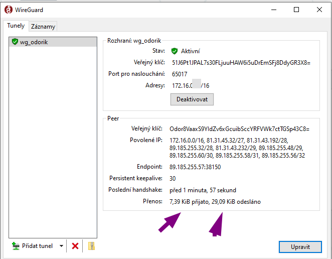
Task: Click the peer public key starting with Odor8Vaax
Action: [x=239, y=129]
